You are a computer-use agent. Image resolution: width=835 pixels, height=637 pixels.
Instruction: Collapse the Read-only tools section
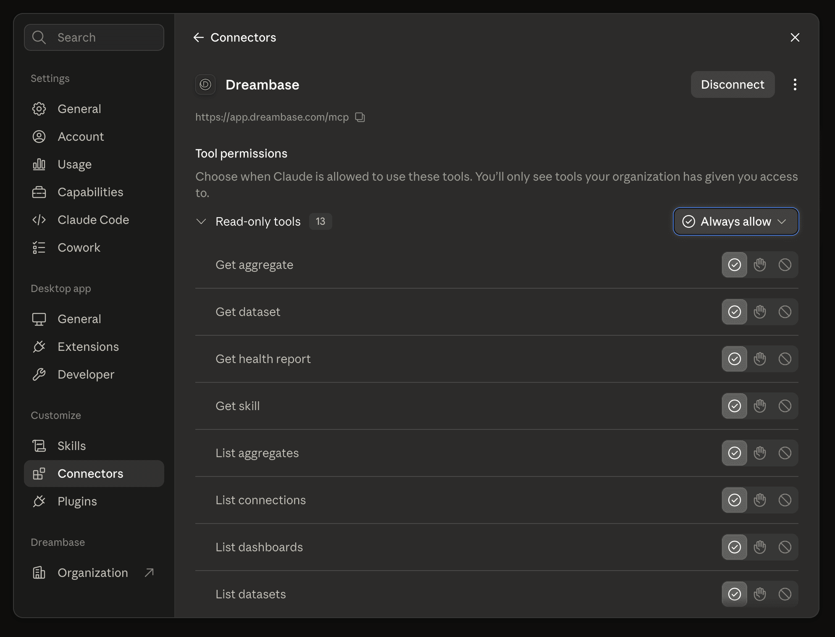click(201, 221)
